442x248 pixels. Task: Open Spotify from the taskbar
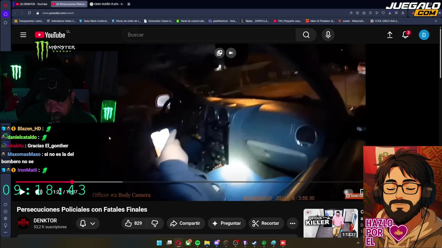pos(198,243)
